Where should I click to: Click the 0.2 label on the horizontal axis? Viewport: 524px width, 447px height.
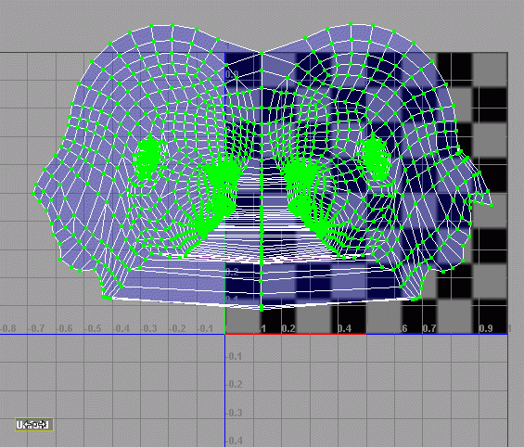288,328
